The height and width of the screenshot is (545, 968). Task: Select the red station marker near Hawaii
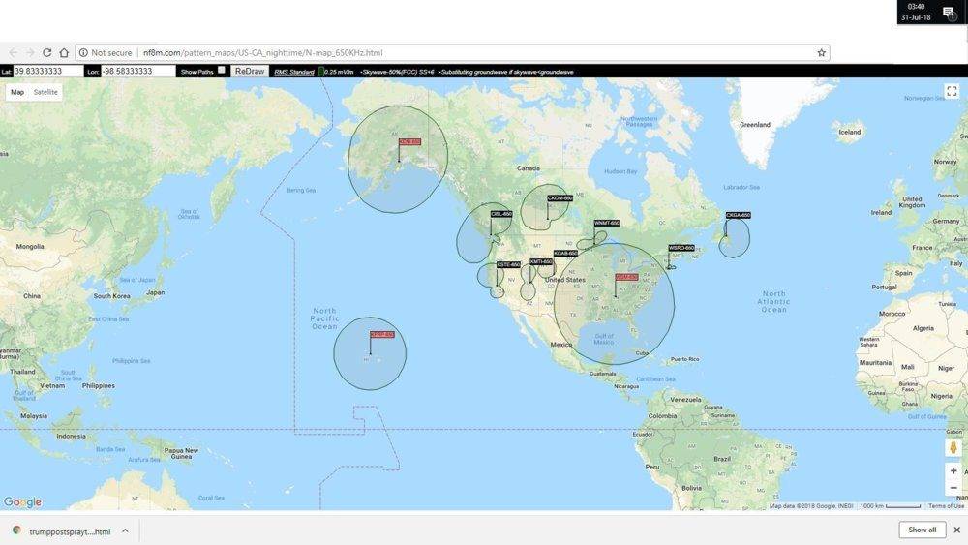382,335
